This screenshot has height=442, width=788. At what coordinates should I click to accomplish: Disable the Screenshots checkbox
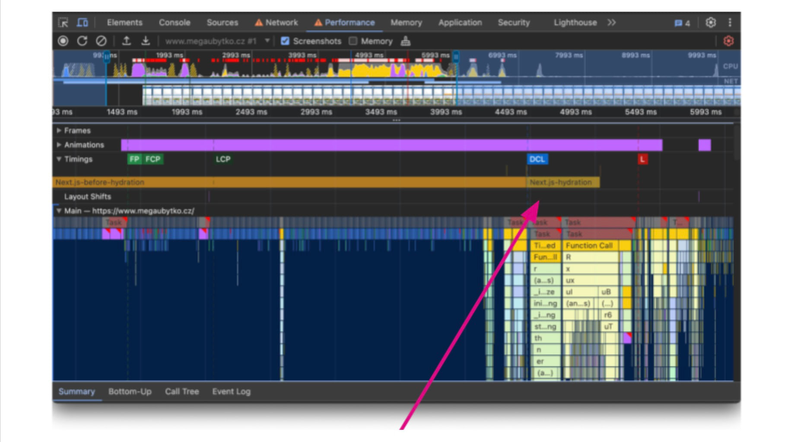pos(285,41)
